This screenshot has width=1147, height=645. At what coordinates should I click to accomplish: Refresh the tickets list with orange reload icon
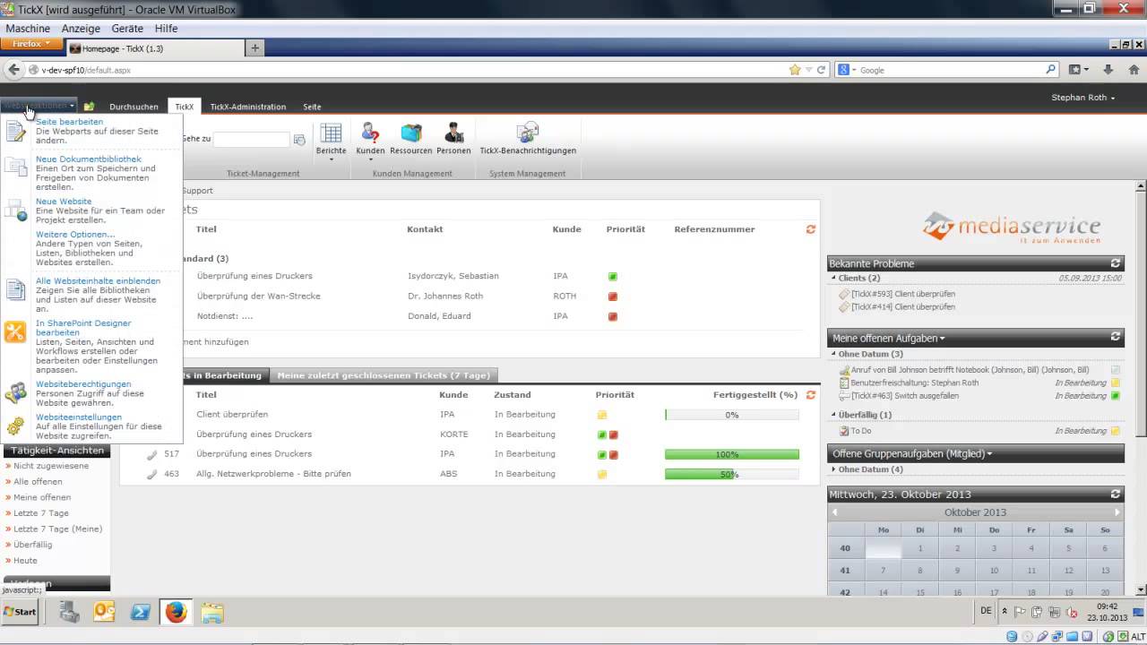point(811,229)
